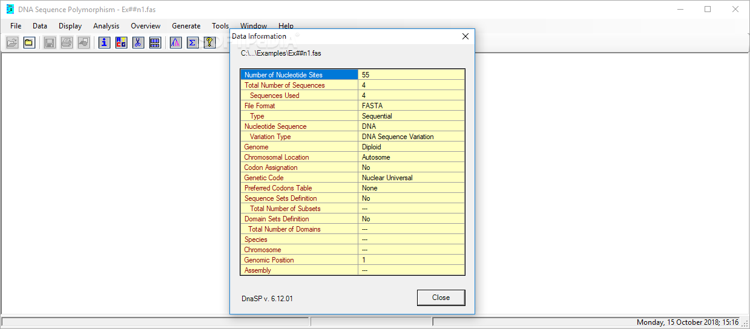Viewport: 750px width, 329px height.
Task: Open the Display menu
Action: point(70,26)
